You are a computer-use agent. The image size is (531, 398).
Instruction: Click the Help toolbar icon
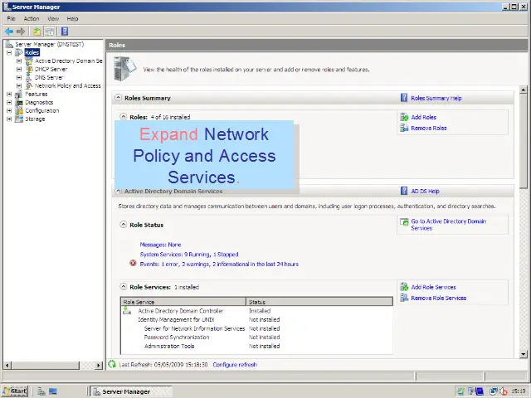pyautogui.click(x=65, y=32)
